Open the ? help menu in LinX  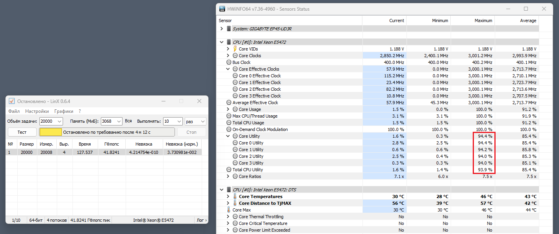80,111
